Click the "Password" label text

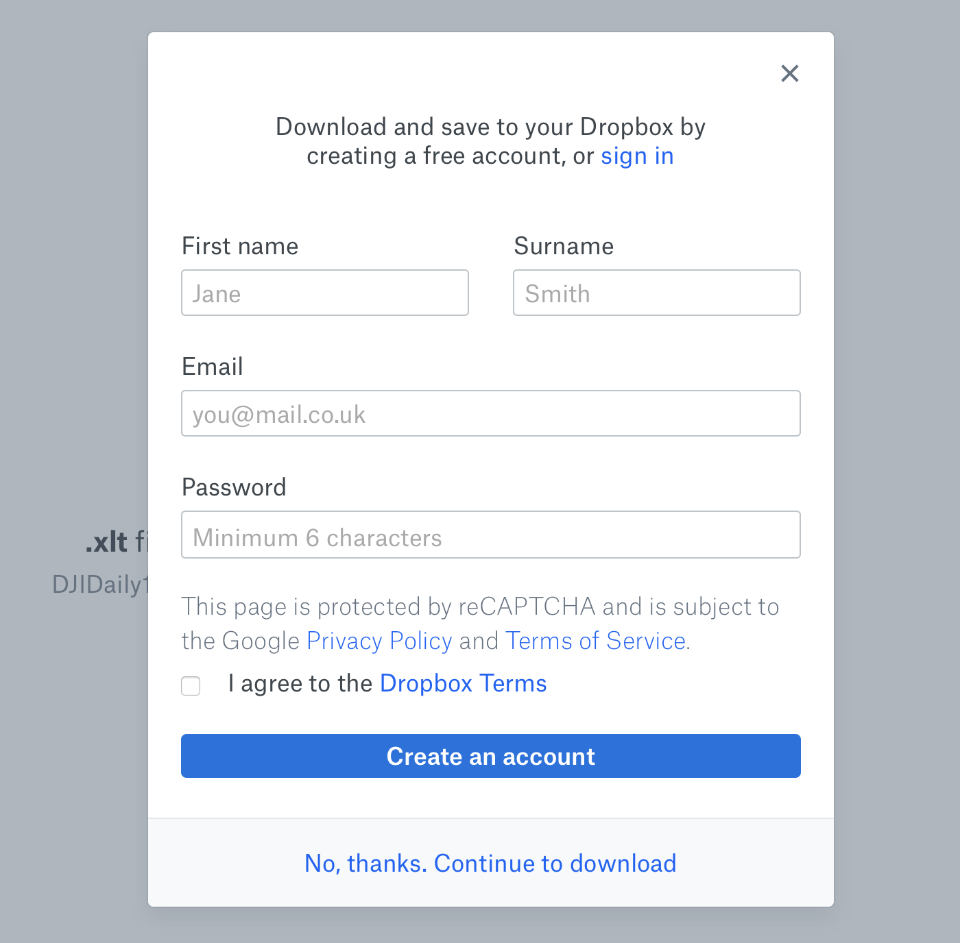click(234, 488)
